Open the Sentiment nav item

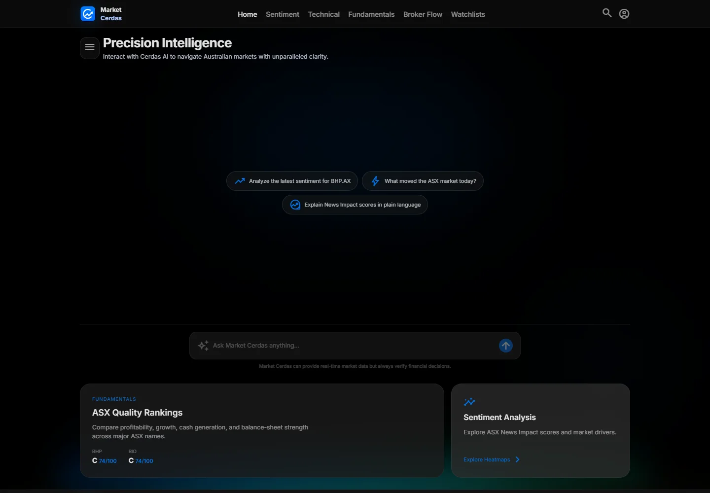(x=283, y=14)
